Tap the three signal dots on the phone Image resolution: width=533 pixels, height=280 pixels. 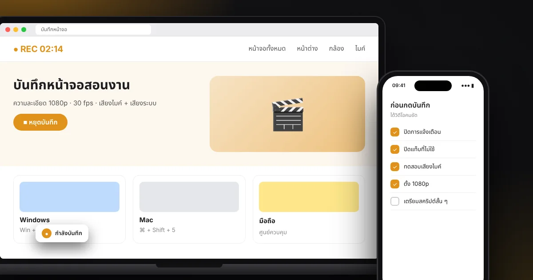[x=465, y=86]
